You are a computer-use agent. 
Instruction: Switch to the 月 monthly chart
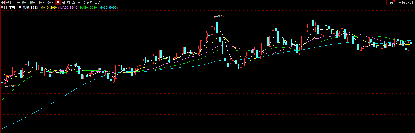(x=69, y=3)
